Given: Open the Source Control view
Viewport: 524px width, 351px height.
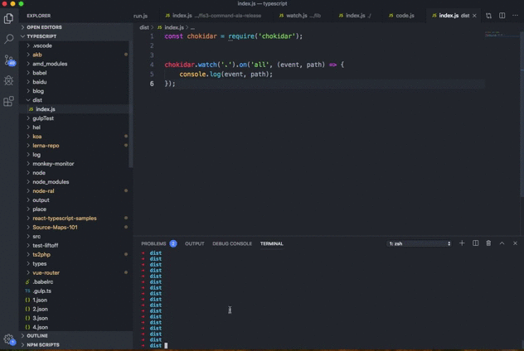Looking at the screenshot, I should click(x=9, y=60).
